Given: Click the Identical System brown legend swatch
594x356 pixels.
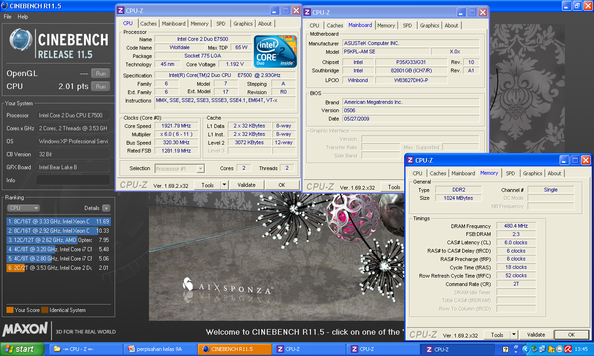Looking at the screenshot, I should (45, 310).
